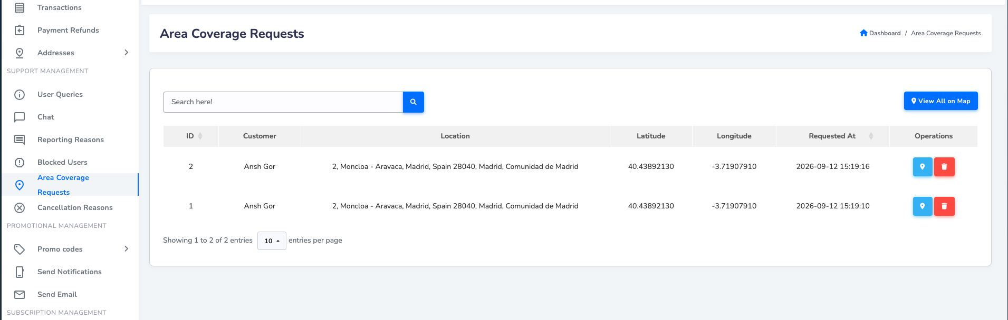Screen dimensions: 1008x320
Task: View request ID 1 on map
Action: coord(923,206)
